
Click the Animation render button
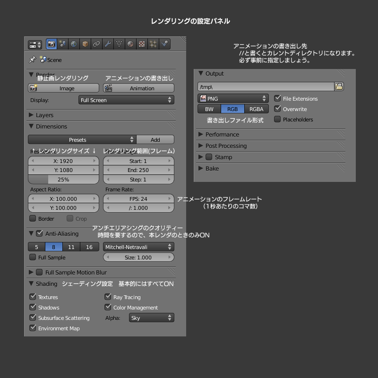(138, 88)
